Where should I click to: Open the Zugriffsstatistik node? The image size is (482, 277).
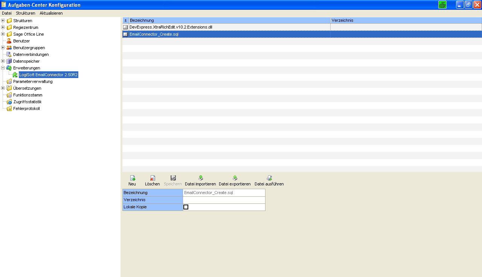click(x=27, y=102)
